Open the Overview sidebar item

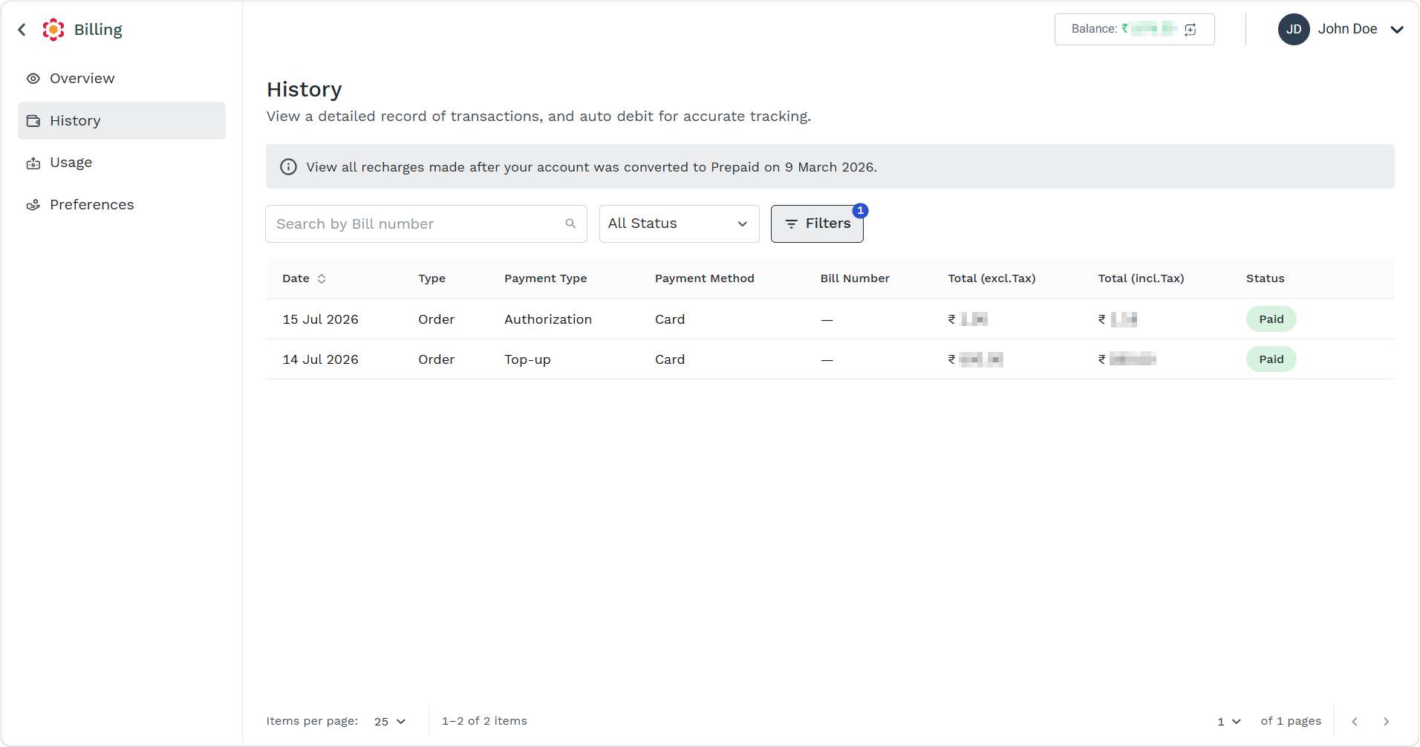pyautogui.click(x=122, y=79)
